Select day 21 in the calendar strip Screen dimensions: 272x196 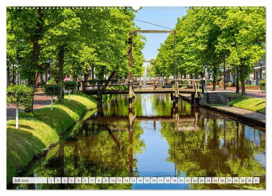(x=188, y=180)
